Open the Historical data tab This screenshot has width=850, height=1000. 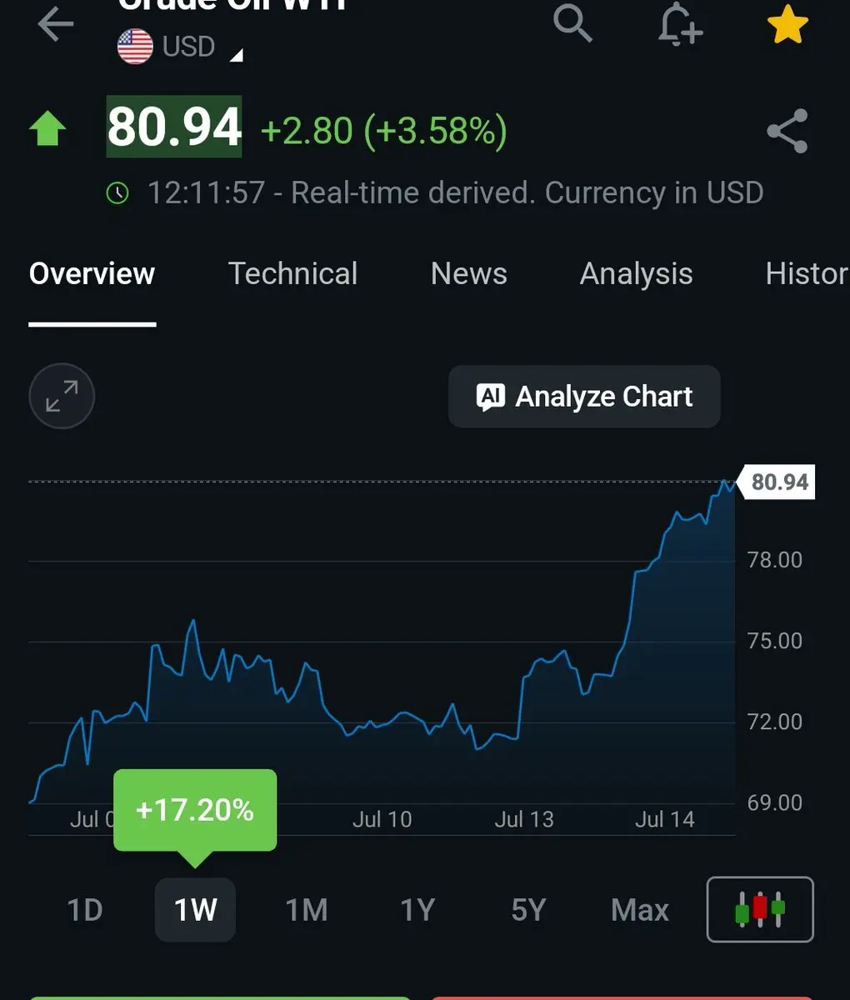tap(807, 273)
